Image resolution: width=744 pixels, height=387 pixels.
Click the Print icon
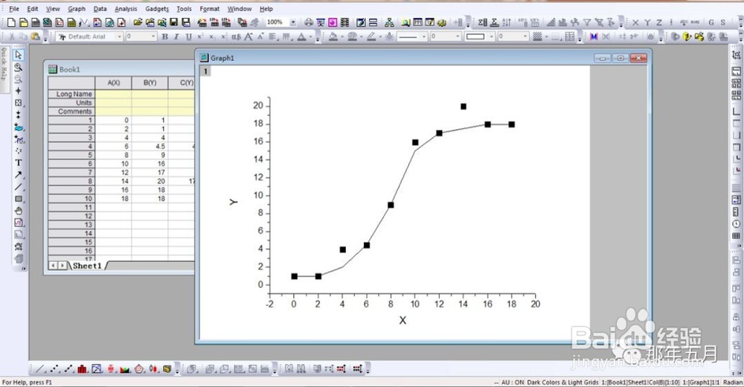click(309, 22)
